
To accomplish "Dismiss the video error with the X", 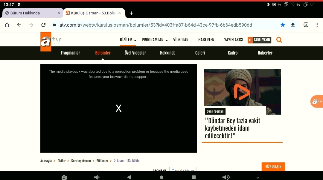I will pyautogui.click(x=118, y=108).
